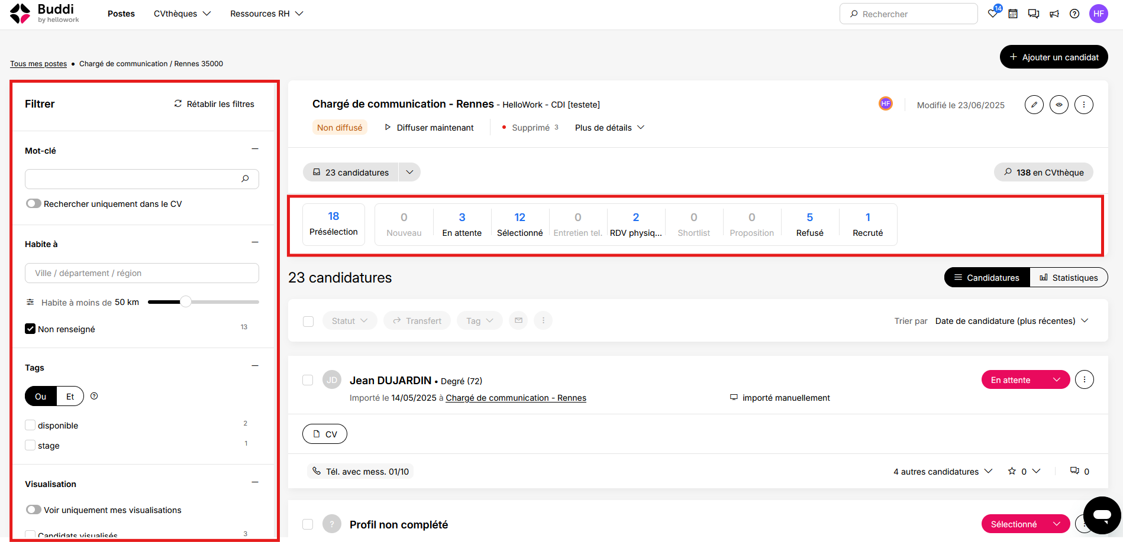Open Jean DUJARDIN's CV button
This screenshot has height=542, width=1123.
(x=325, y=434)
